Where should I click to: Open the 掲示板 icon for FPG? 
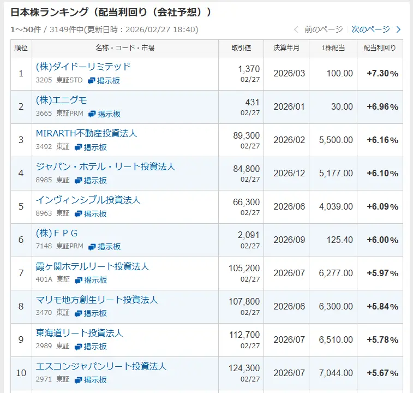[x=92, y=247]
